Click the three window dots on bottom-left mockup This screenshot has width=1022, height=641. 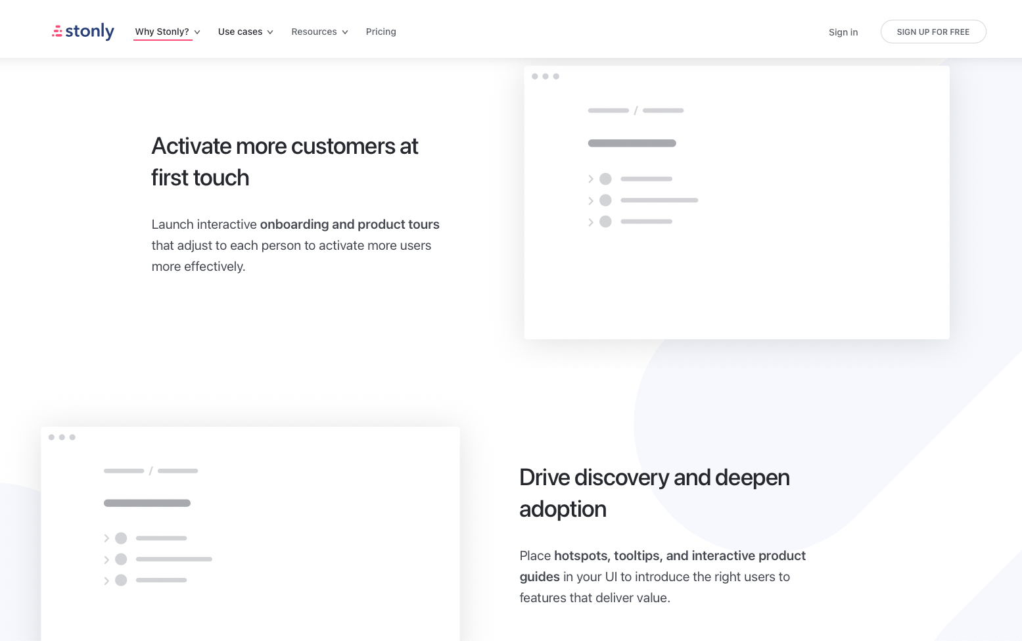(62, 437)
